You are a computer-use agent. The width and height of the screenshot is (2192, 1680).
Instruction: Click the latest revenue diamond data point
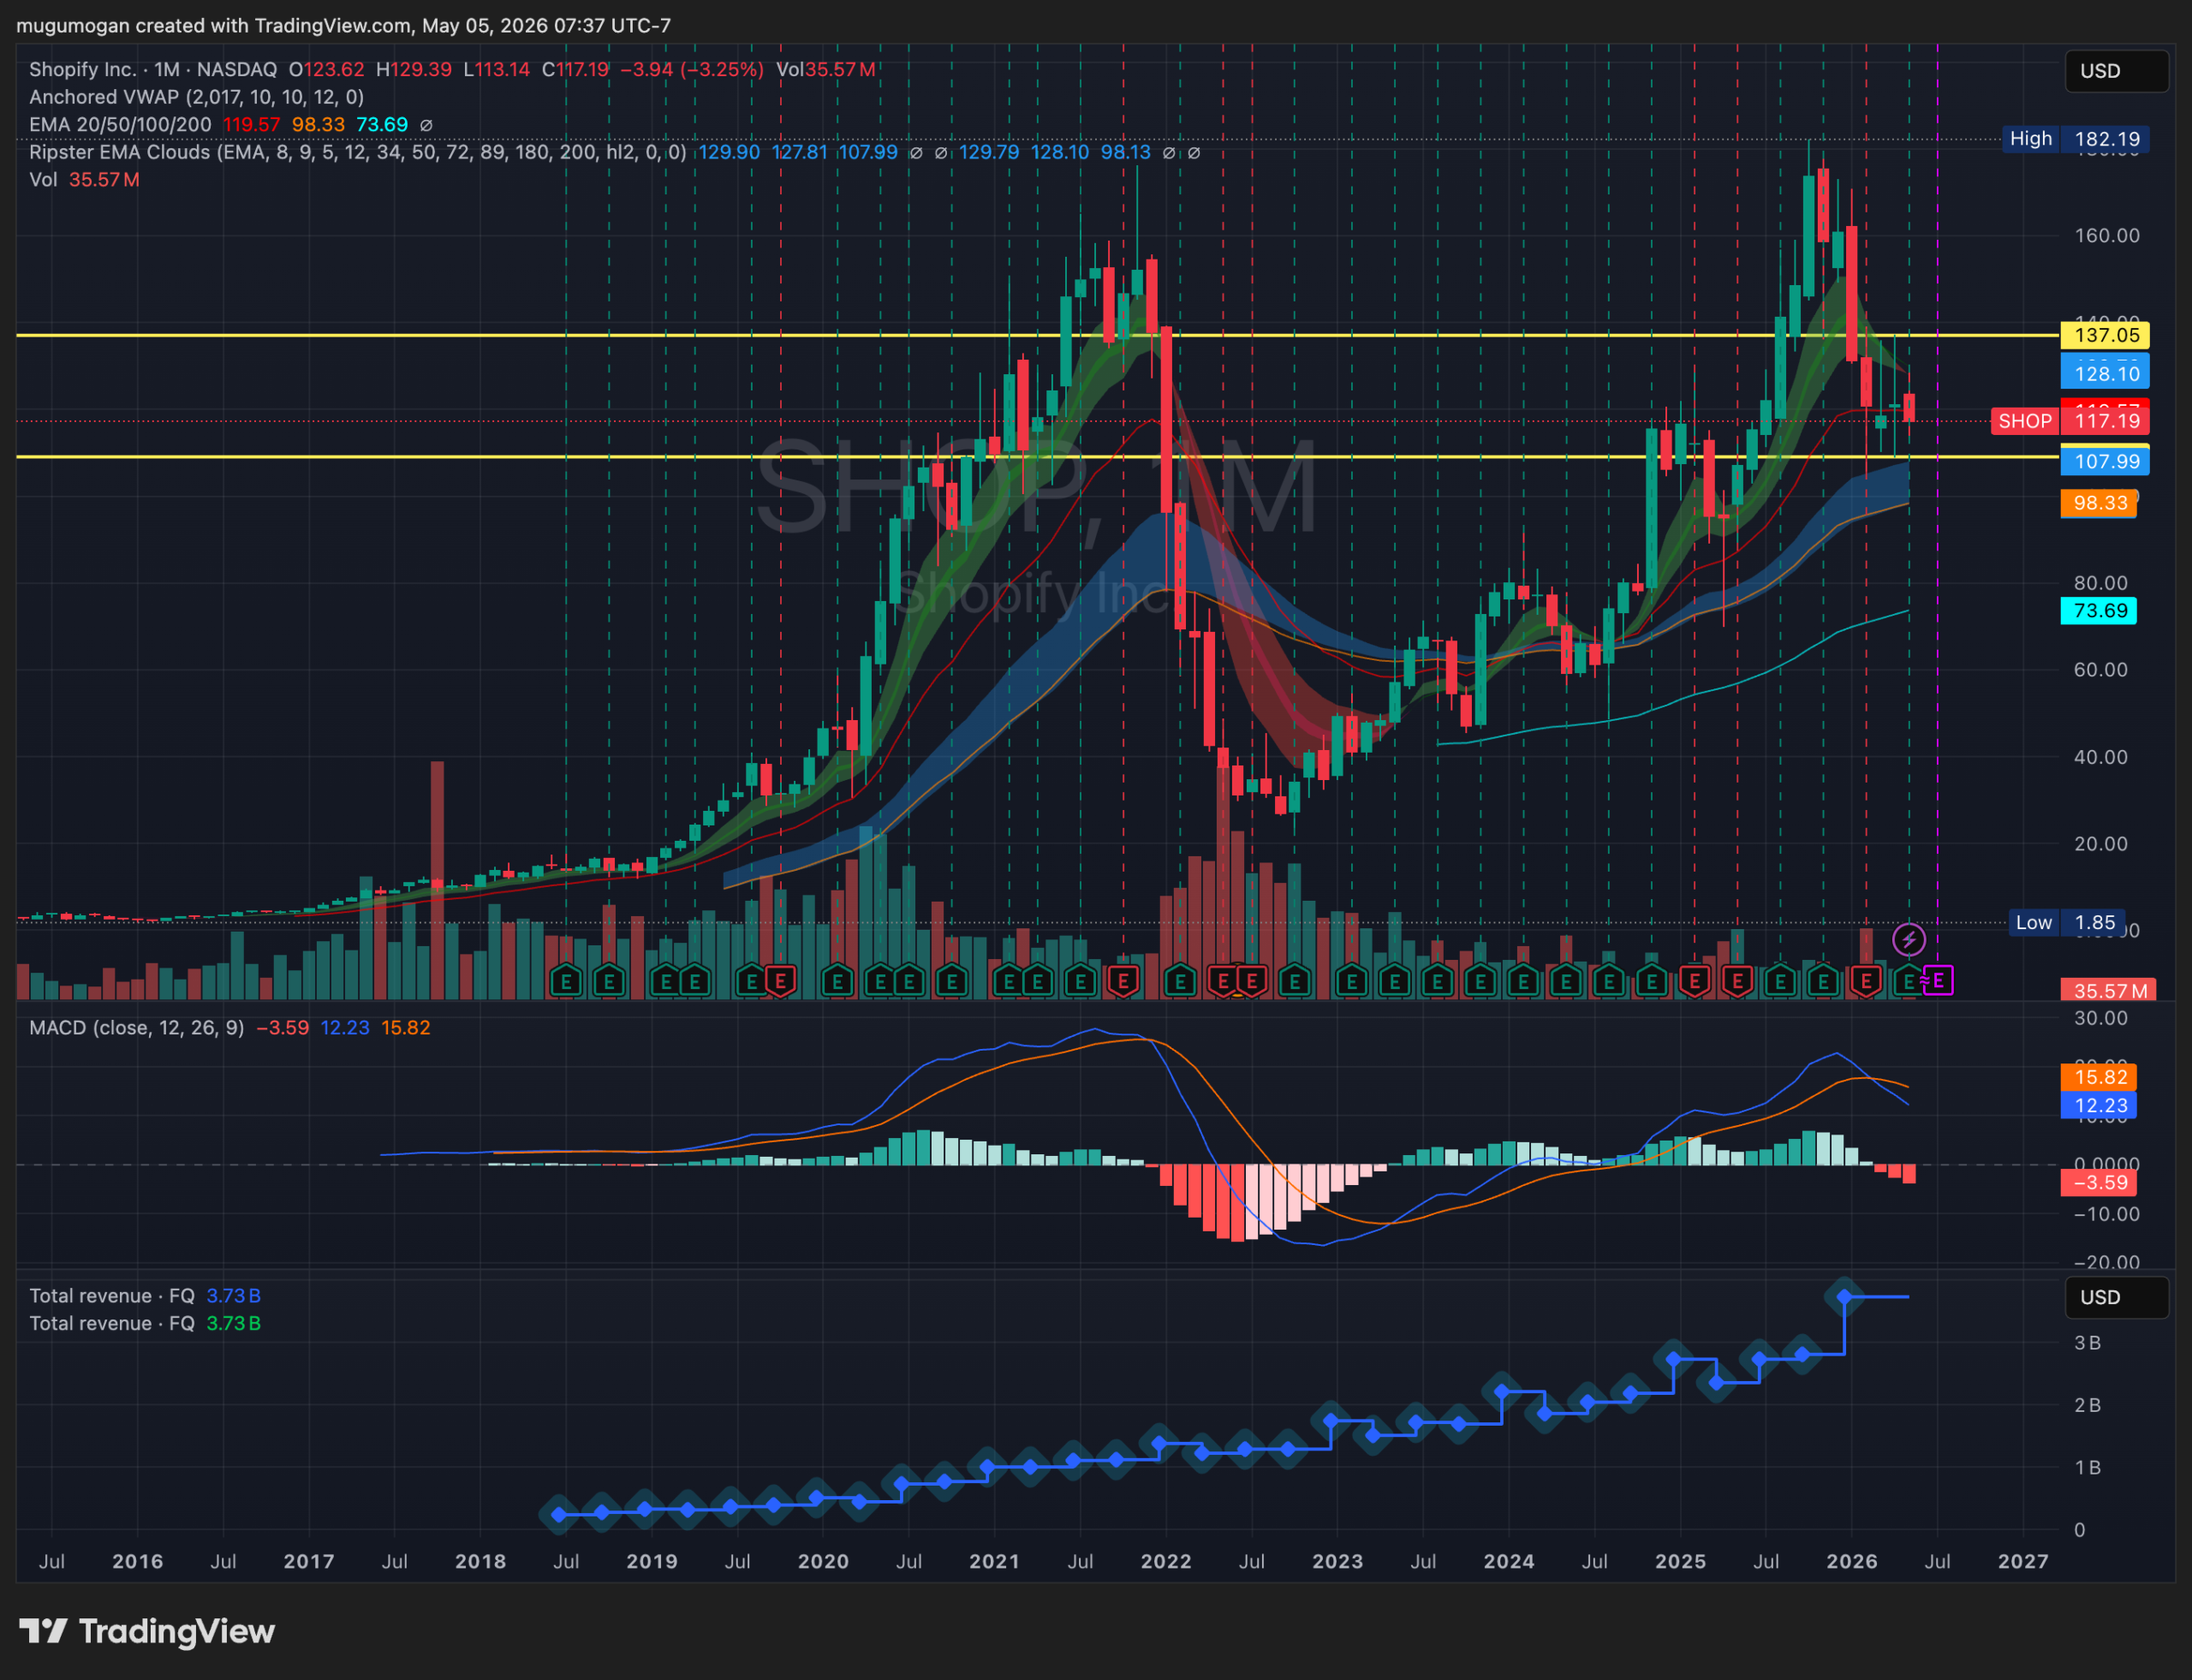pyautogui.click(x=1844, y=1297)
